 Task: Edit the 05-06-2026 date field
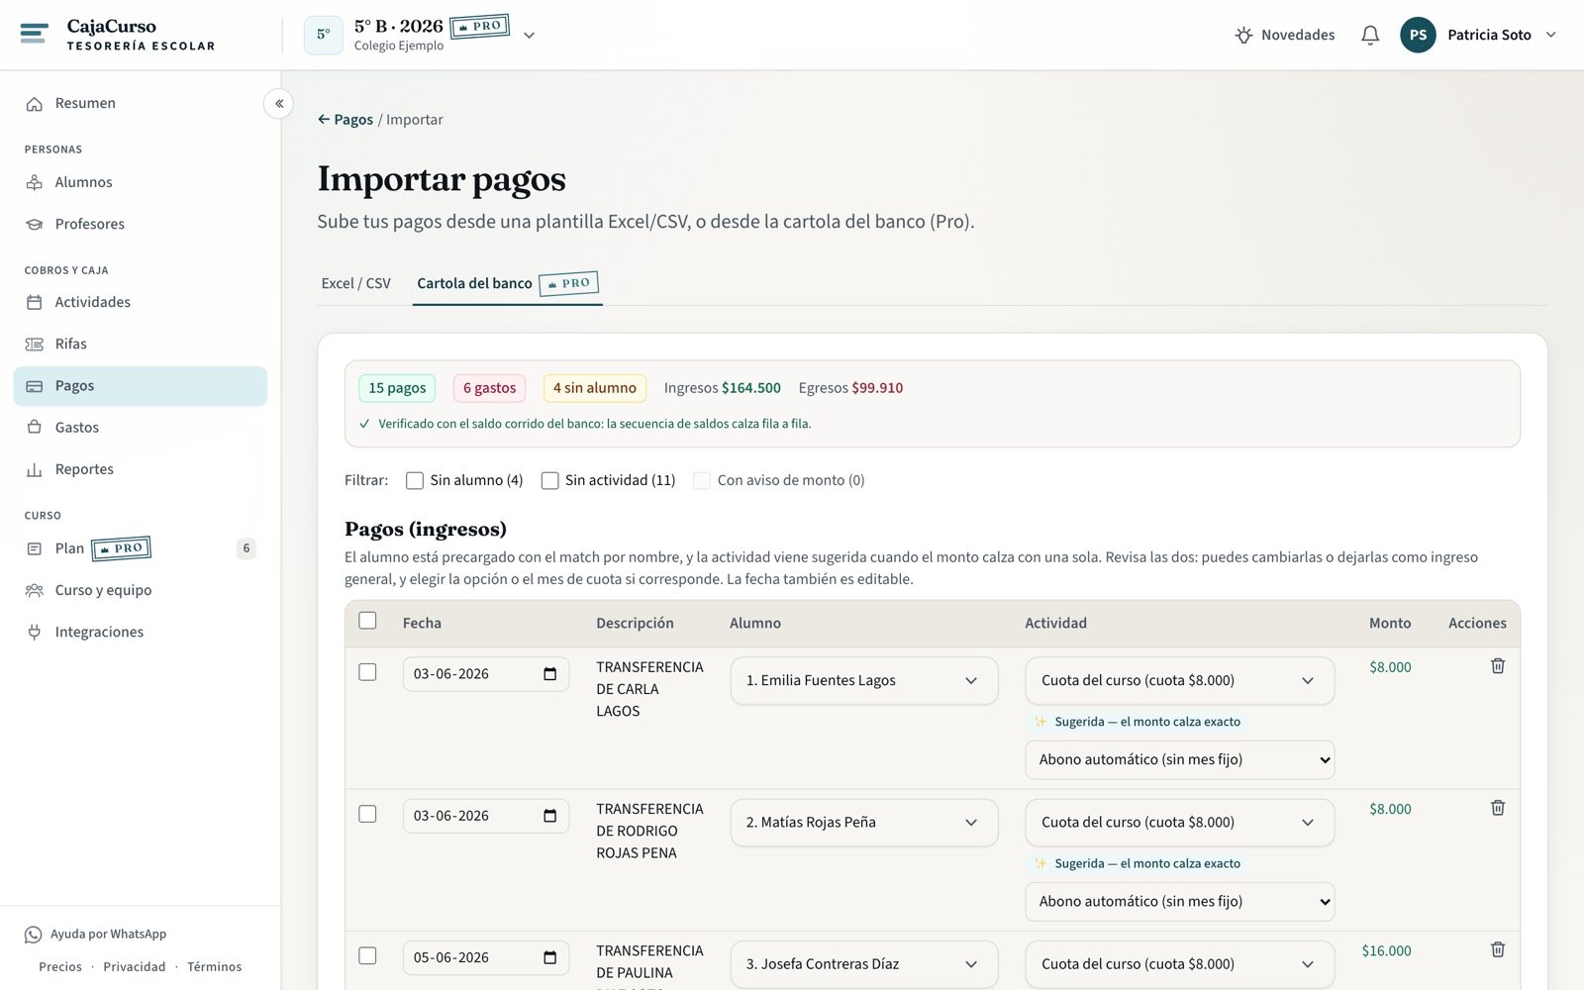click(486, 957)
